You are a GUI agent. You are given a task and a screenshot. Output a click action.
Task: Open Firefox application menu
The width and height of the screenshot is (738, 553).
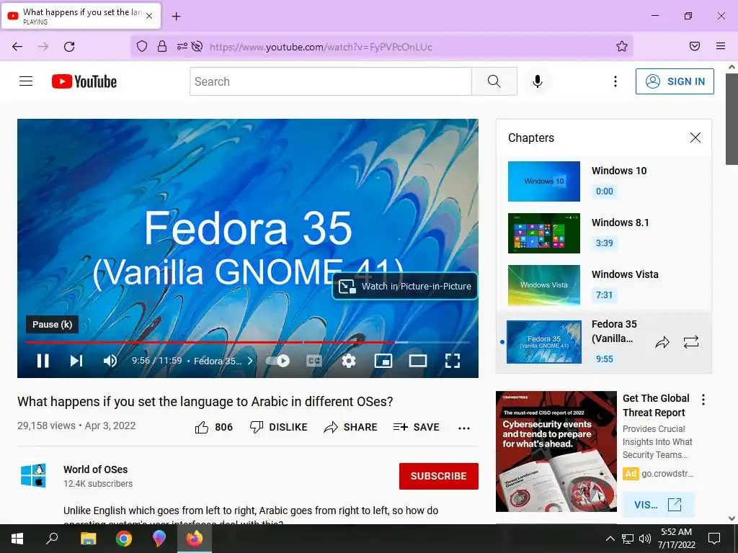(721, 46)
